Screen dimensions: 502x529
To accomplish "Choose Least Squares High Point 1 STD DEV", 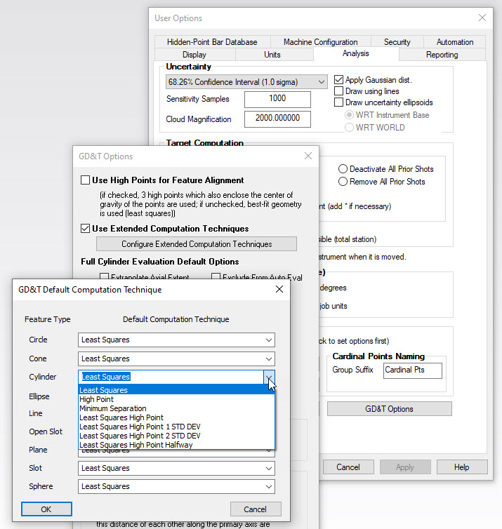I will 176,427.
